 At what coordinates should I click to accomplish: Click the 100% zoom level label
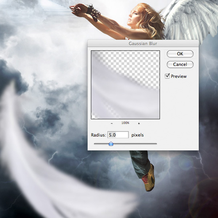(125, 123)
